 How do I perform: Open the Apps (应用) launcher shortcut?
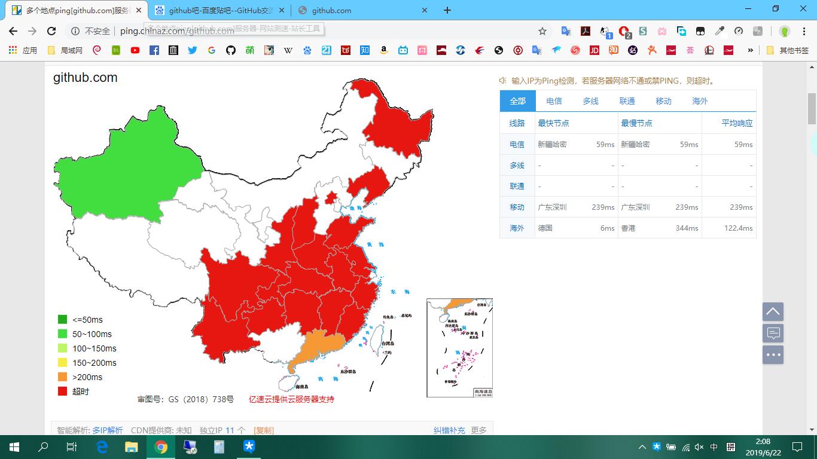click(x=23, y=51)
